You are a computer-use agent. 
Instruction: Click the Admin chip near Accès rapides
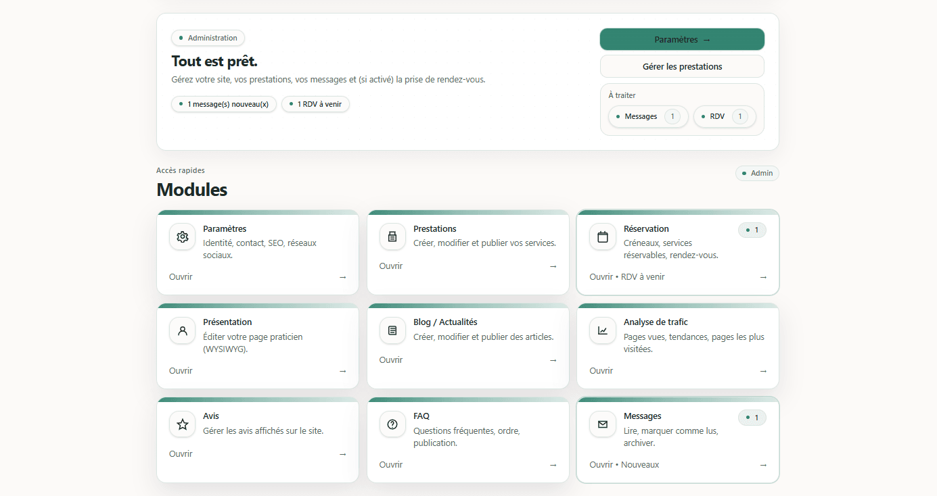pos(757,173)
